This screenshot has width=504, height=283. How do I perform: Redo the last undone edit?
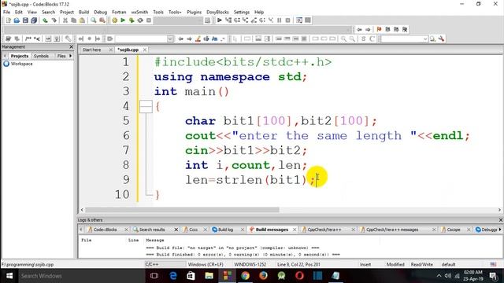[54, 20]
